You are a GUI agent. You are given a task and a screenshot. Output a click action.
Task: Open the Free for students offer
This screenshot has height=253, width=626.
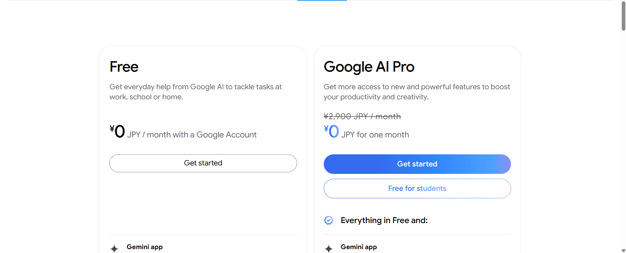click(417, 189)
